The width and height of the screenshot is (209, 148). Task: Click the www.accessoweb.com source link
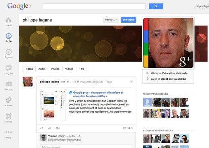[x=91, y=82]
